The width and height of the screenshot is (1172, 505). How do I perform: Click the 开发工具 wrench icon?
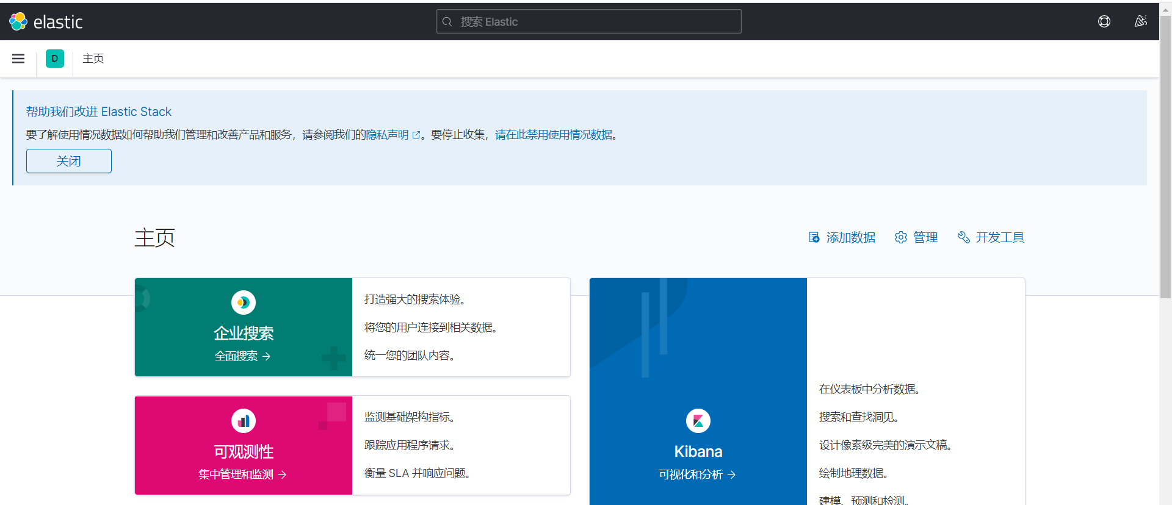click(x=963, y=237)
